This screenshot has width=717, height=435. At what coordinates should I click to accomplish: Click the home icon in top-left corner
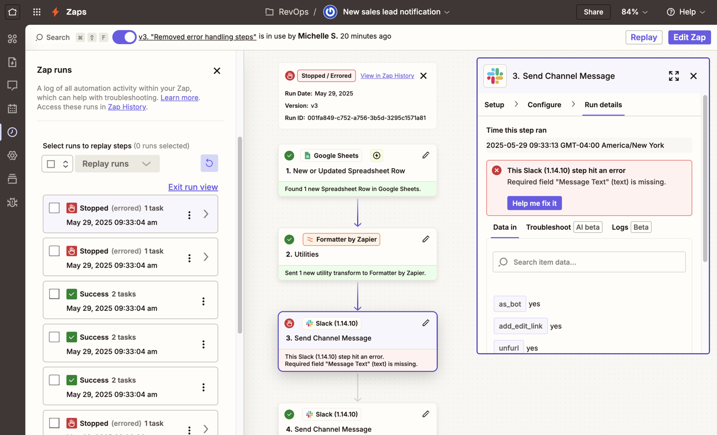coord(12,12)
